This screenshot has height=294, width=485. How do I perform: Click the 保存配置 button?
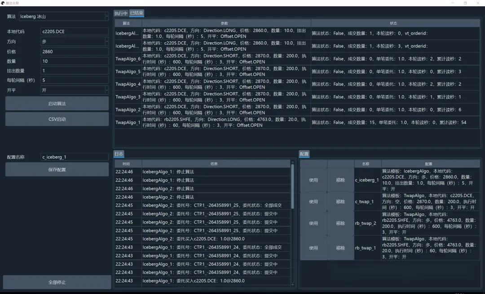pyautogui.click(x=57, y=170)
